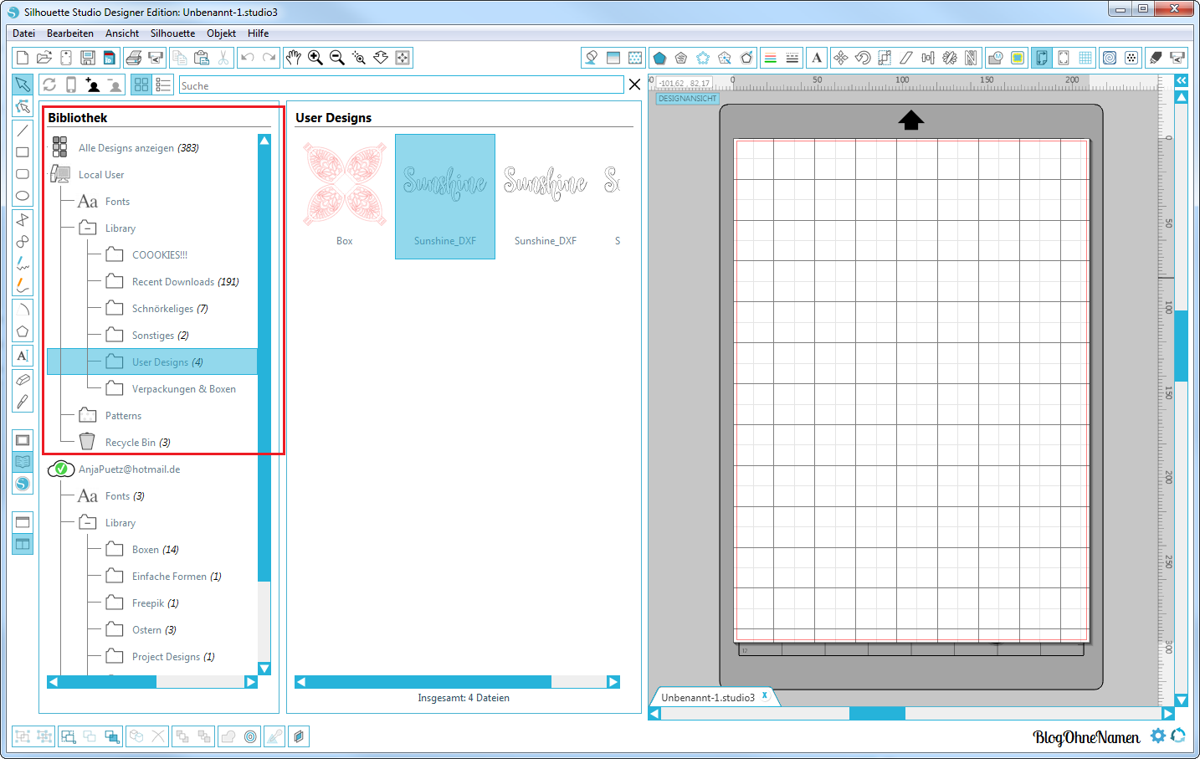Toggle the grid settings button

point(1085,58)
